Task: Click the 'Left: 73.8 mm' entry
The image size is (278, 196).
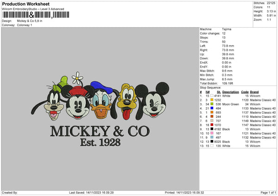Action: pyautogui.click(x=217, y=46)
